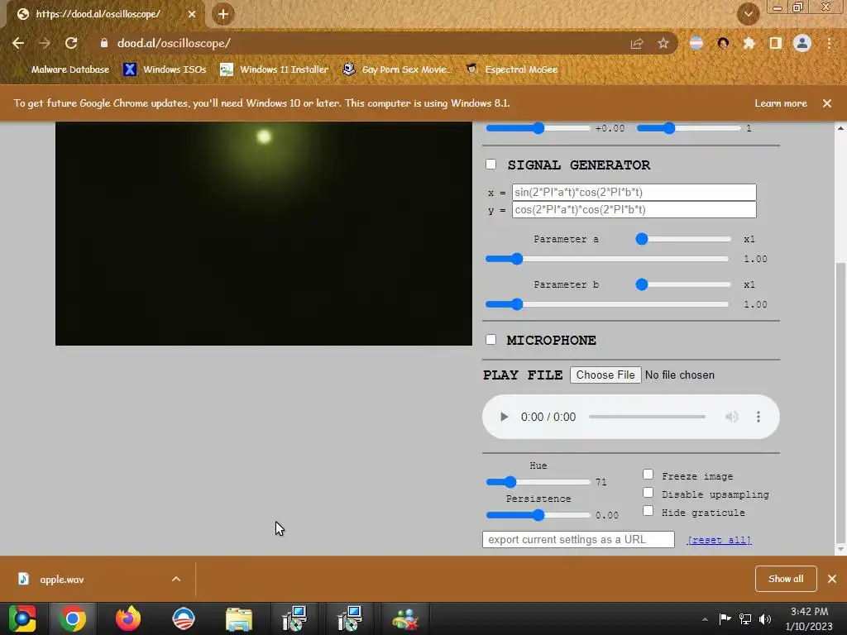847x635 pixels.
Task: Toggle Freeze image checkbox
Action: tap(648, 475)
